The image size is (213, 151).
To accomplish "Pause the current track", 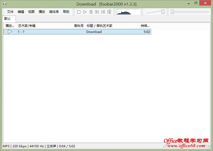I will coord(91,12).
